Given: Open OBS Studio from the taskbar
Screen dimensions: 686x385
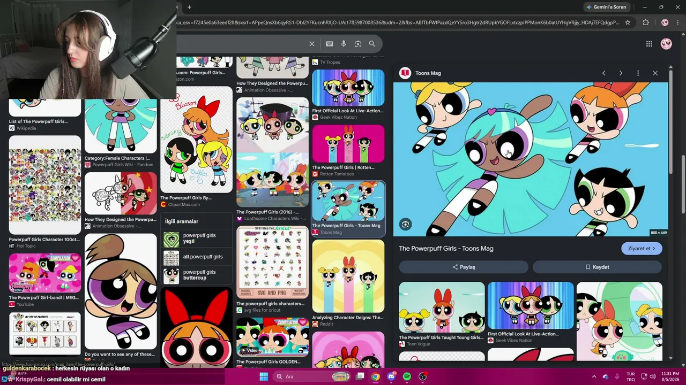Looking at the screenshot, I should [423, 376].
